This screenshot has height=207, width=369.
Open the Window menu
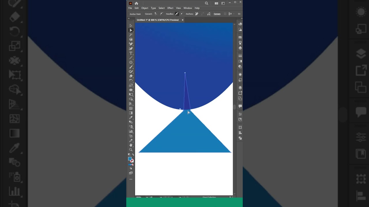point(188,8)
